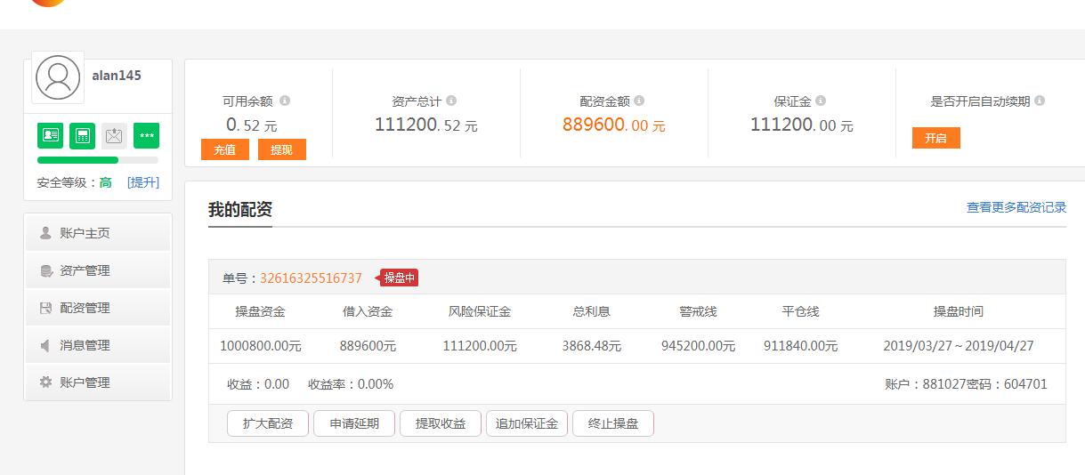Image resolution: width=1085 pixels, height=475 pixels.
Task: Select the 我的配资 tab heading
Action: [x=240, y=210]
